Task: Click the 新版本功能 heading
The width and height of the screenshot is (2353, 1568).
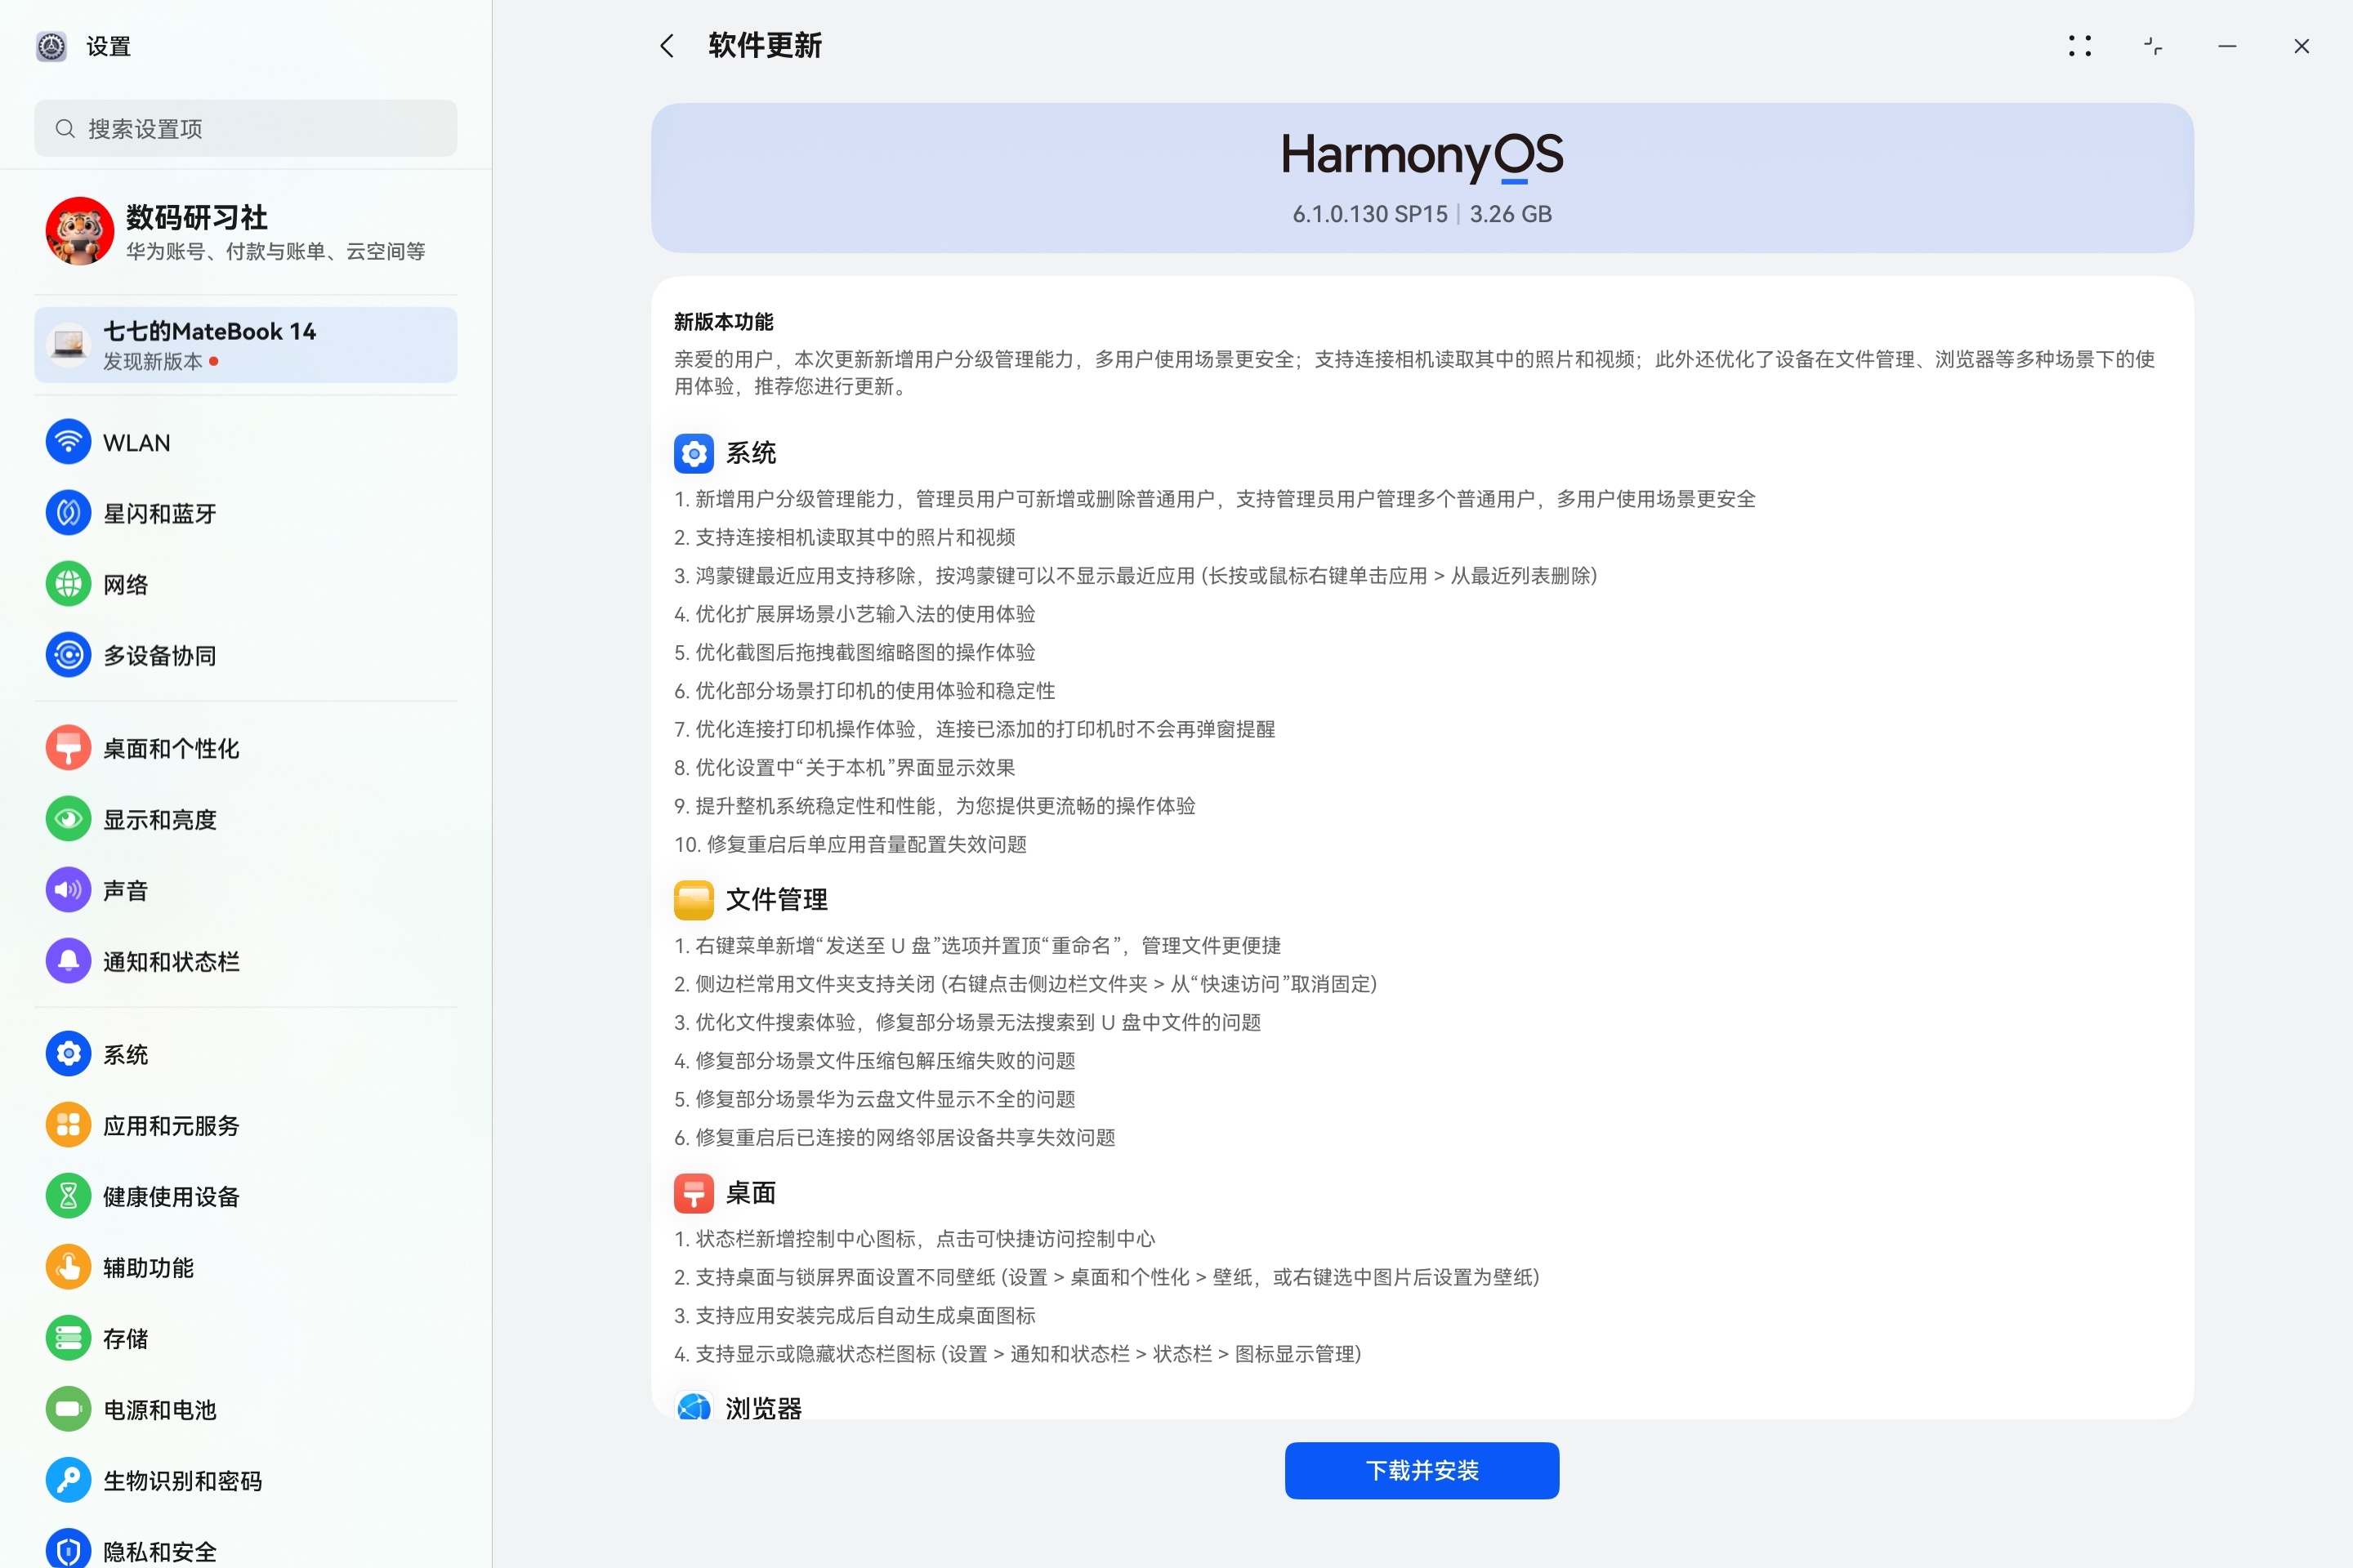Action: coord(723,322)
